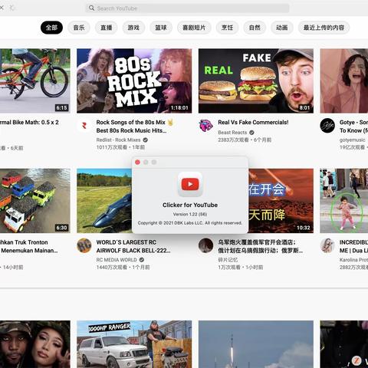368x368 pixels.
Task: Open the 乌军炮火覆盖 video title
Action: click(260, 246)
